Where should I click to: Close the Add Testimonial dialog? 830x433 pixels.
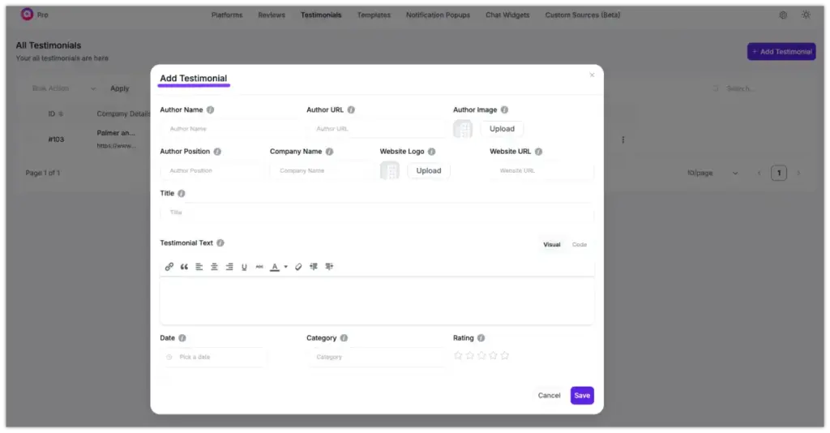[x=592, y=75]
